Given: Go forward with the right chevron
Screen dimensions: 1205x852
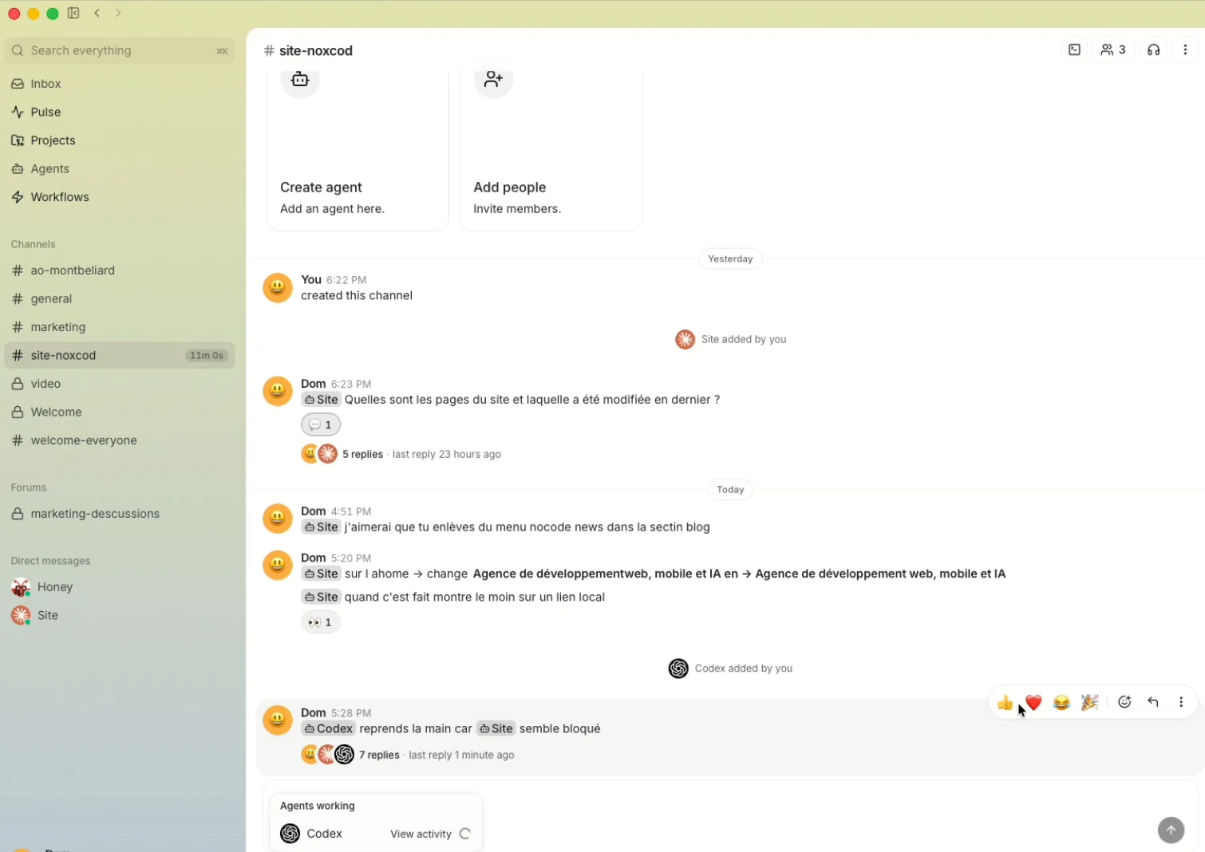Looking at the screenshot, I should tap(118, 13).
